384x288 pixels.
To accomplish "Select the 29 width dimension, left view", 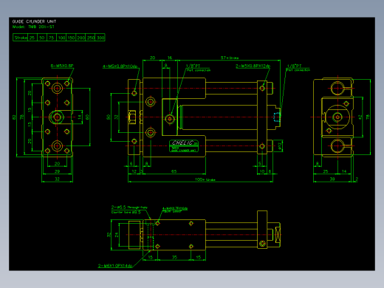I will pos(57,171).
